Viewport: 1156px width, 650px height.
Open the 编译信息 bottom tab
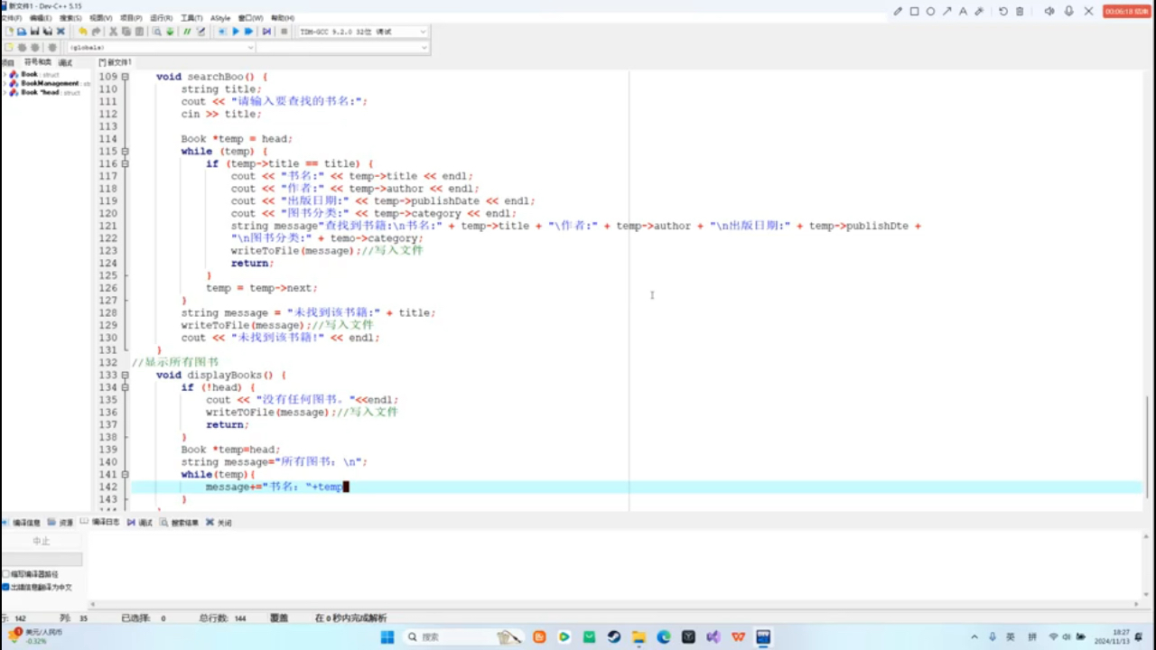point(22,522)
